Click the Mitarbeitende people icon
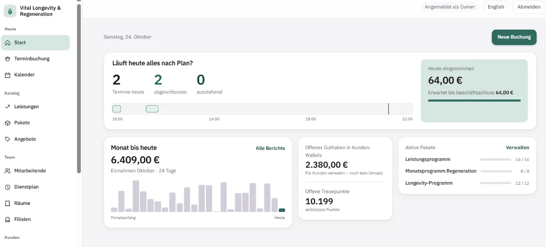 7,171
